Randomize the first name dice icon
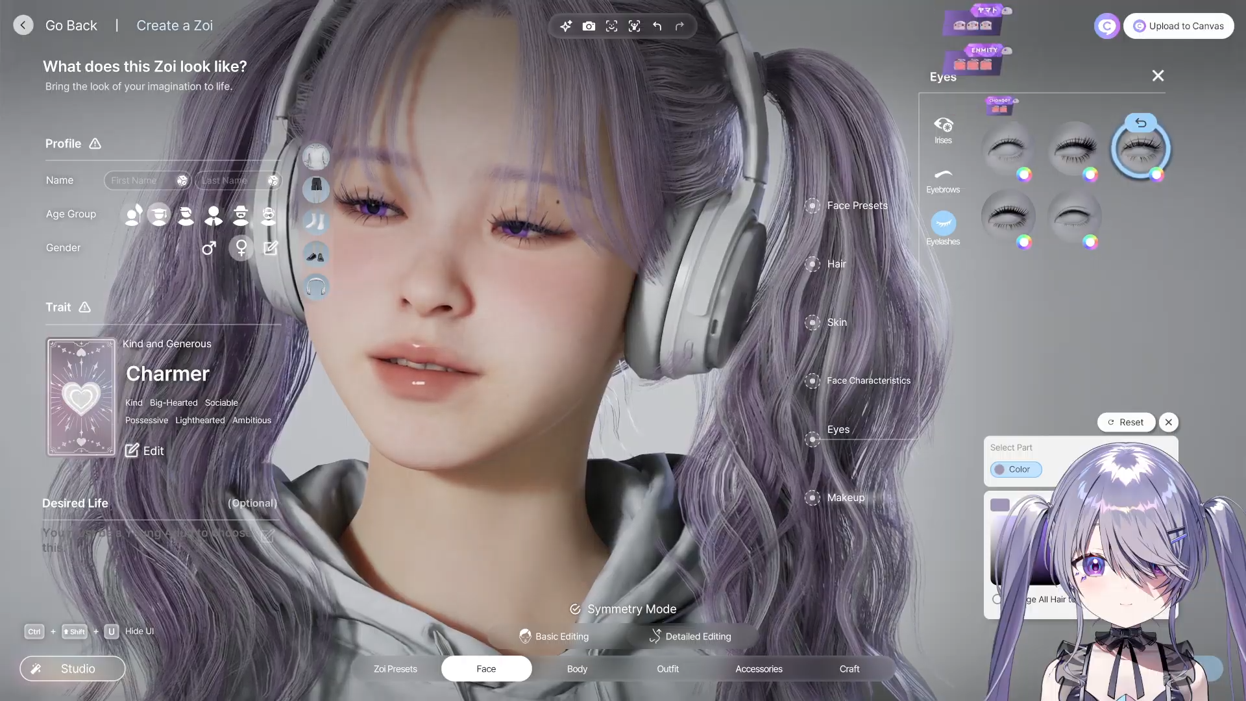This screenshot has width=1246, height=701. [x=182, y=180]
